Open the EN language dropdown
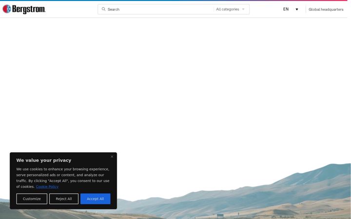The image size is (351, 219). pos(291,9)
